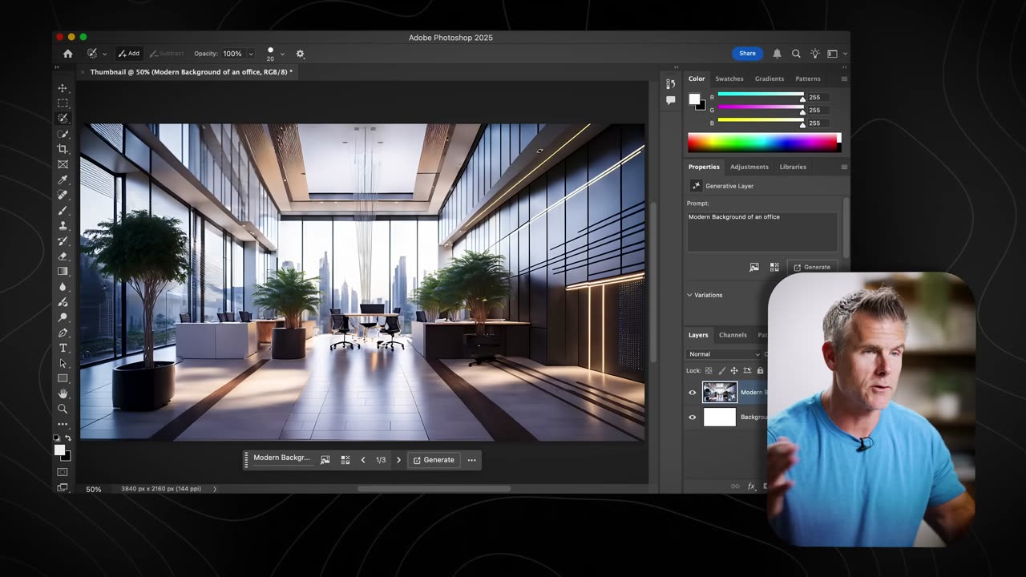Open the Opacity dropdown arrow
The height and width of the screenshot is (577, 1026).
coord(251,54)
